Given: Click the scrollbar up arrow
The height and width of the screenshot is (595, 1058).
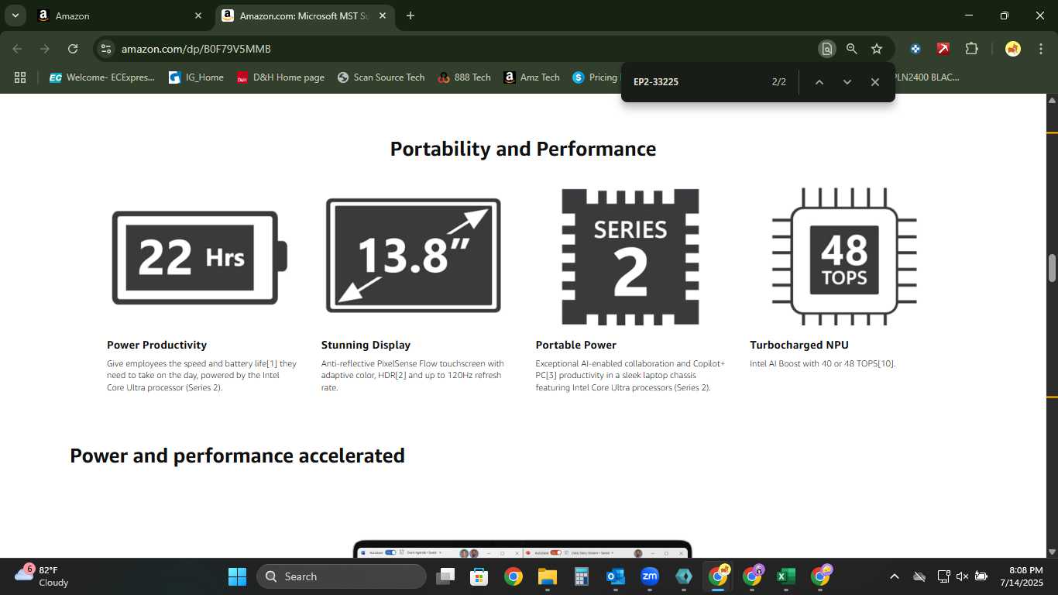Looking at the screenshot, I should [1052, 100].
